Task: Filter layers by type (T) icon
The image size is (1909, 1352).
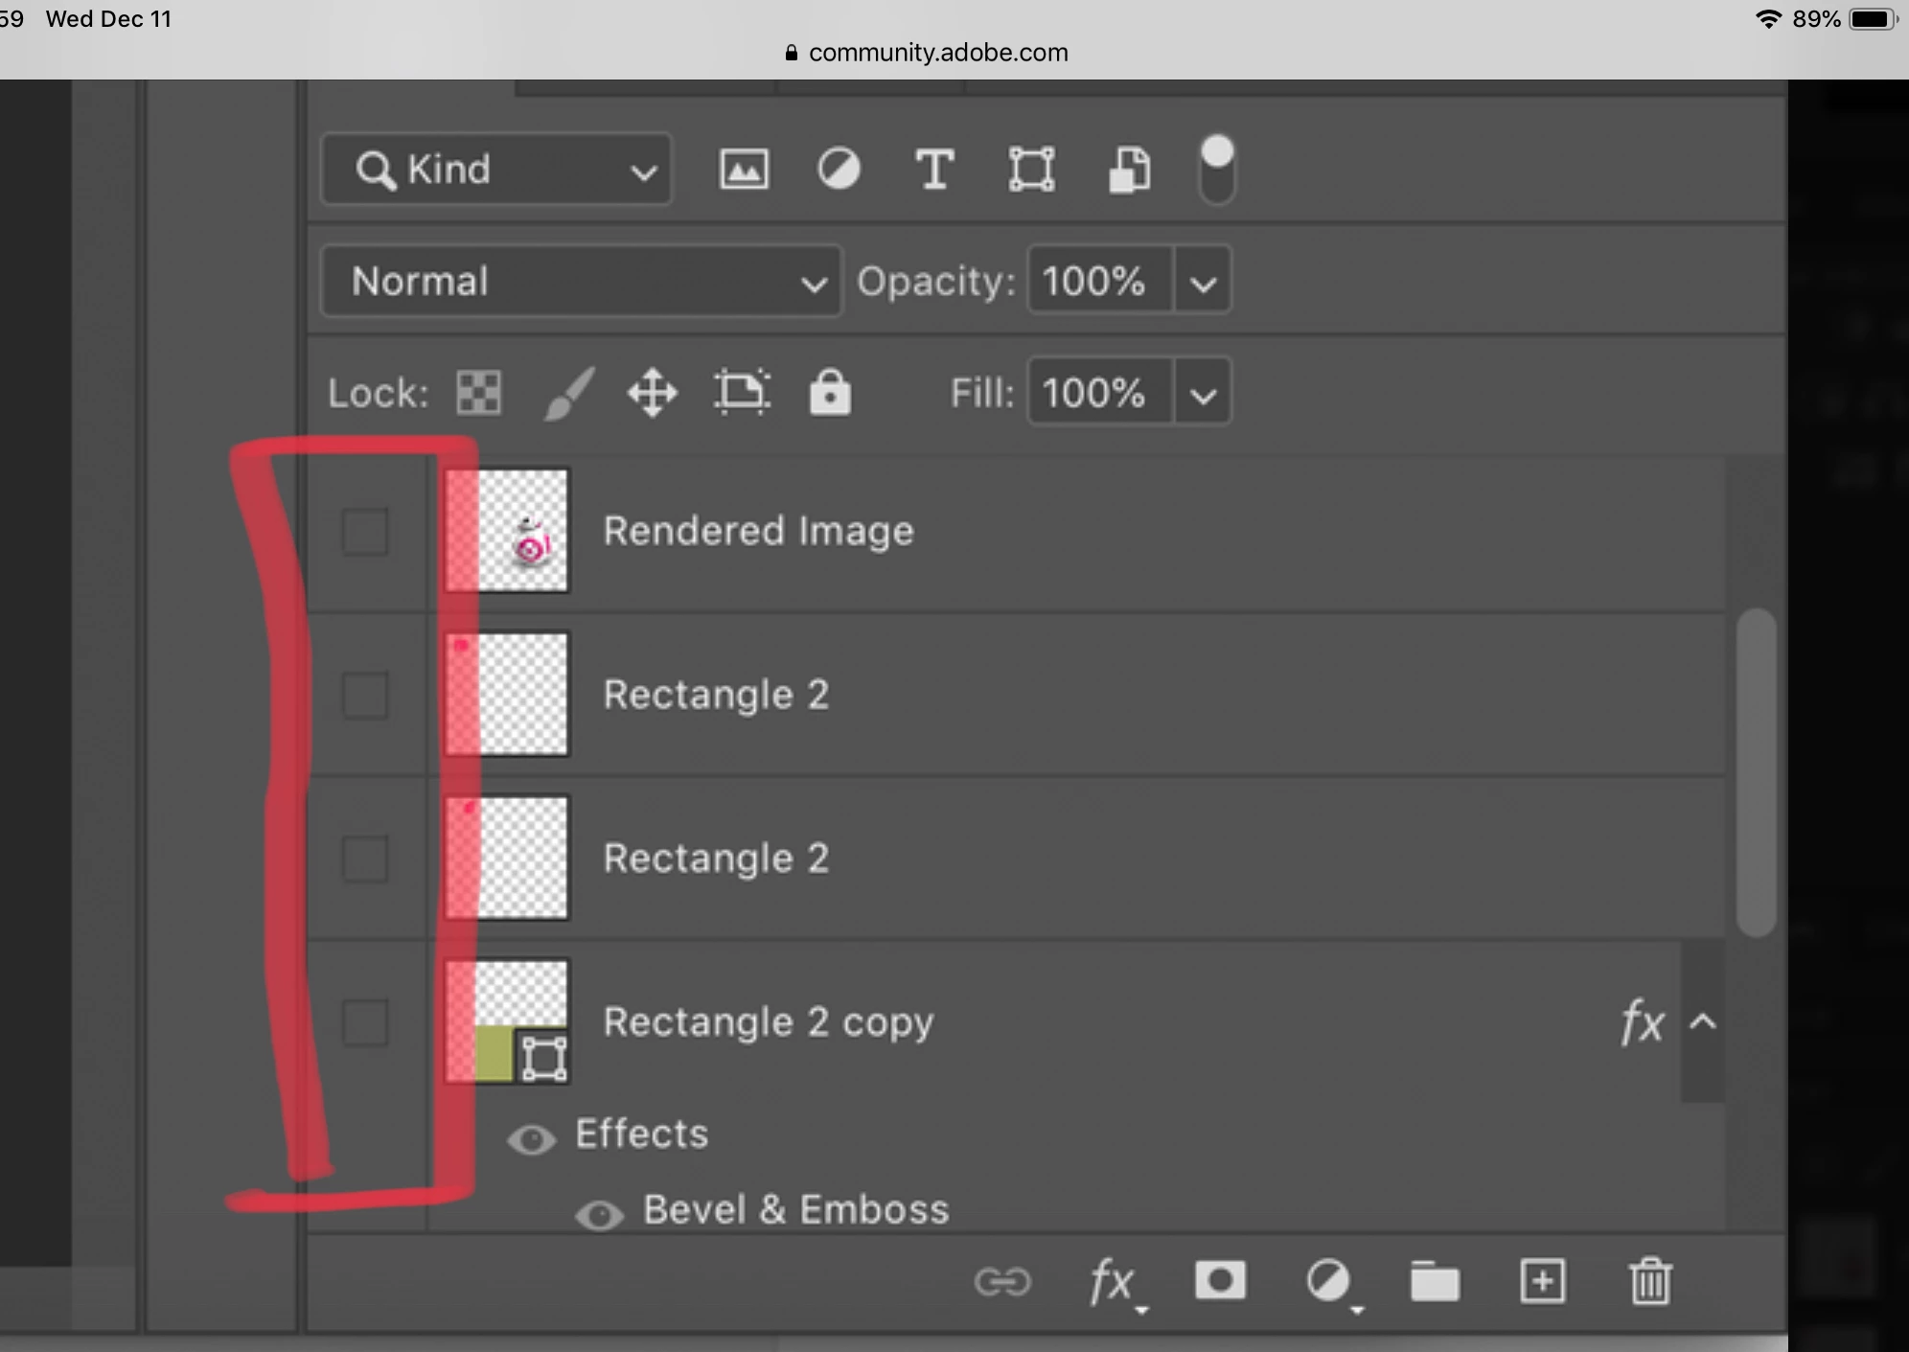Action: tap(934, 171)
